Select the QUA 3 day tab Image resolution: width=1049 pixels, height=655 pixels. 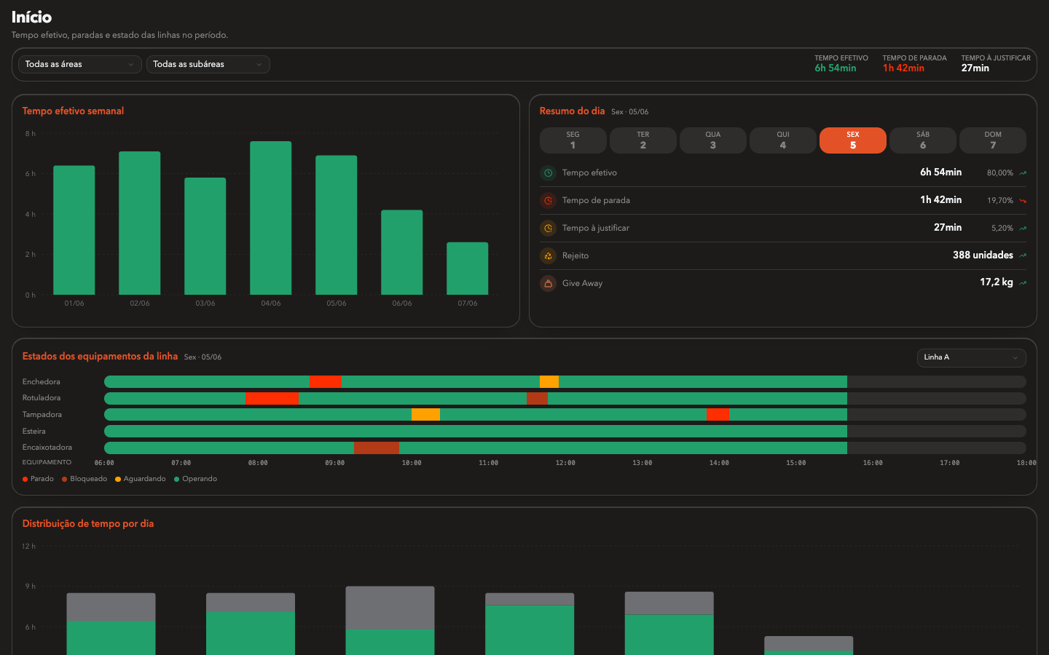[x=713, y=140]
